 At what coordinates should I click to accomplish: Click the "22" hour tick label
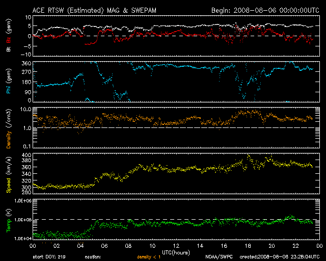[295, 246]
